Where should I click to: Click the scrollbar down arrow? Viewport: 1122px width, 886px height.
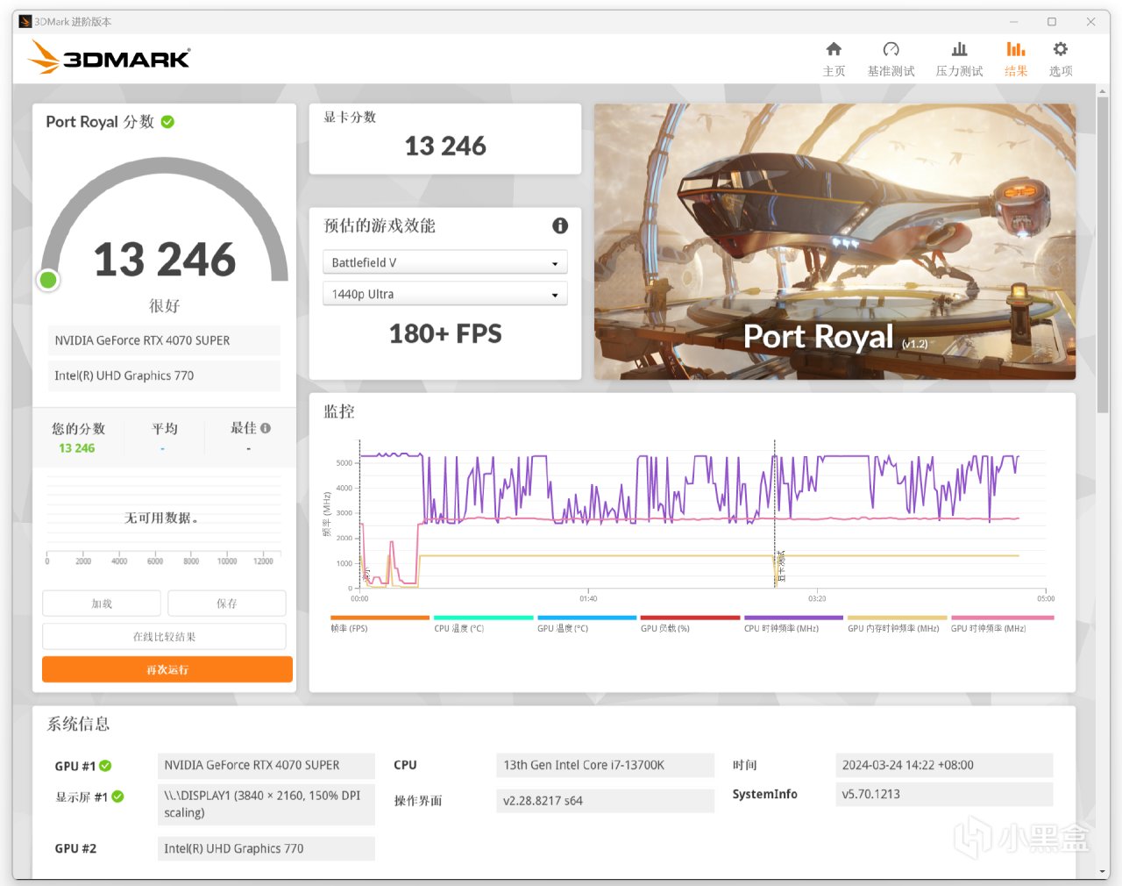1103,872
